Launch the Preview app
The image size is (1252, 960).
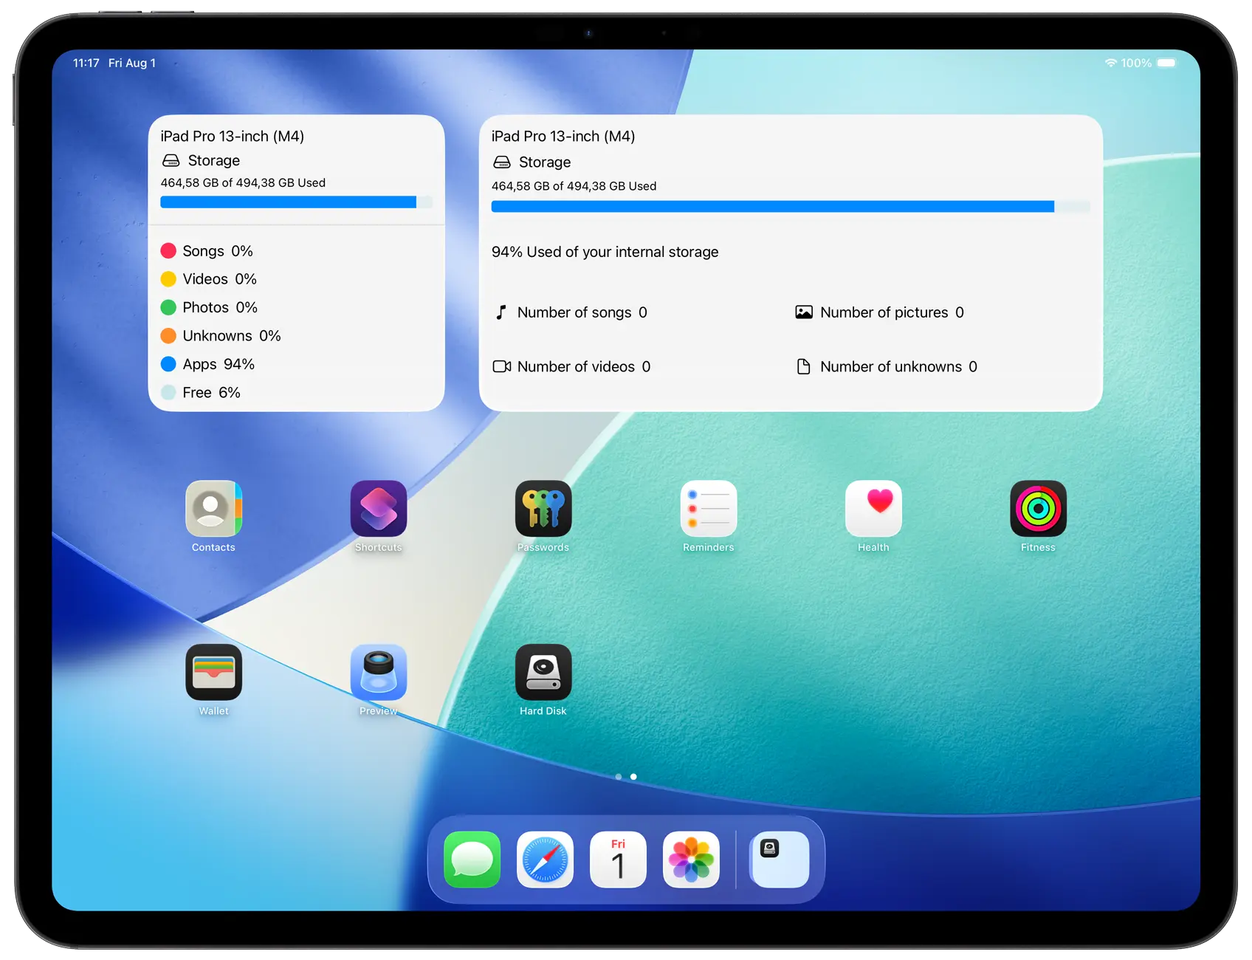(379, 672)
